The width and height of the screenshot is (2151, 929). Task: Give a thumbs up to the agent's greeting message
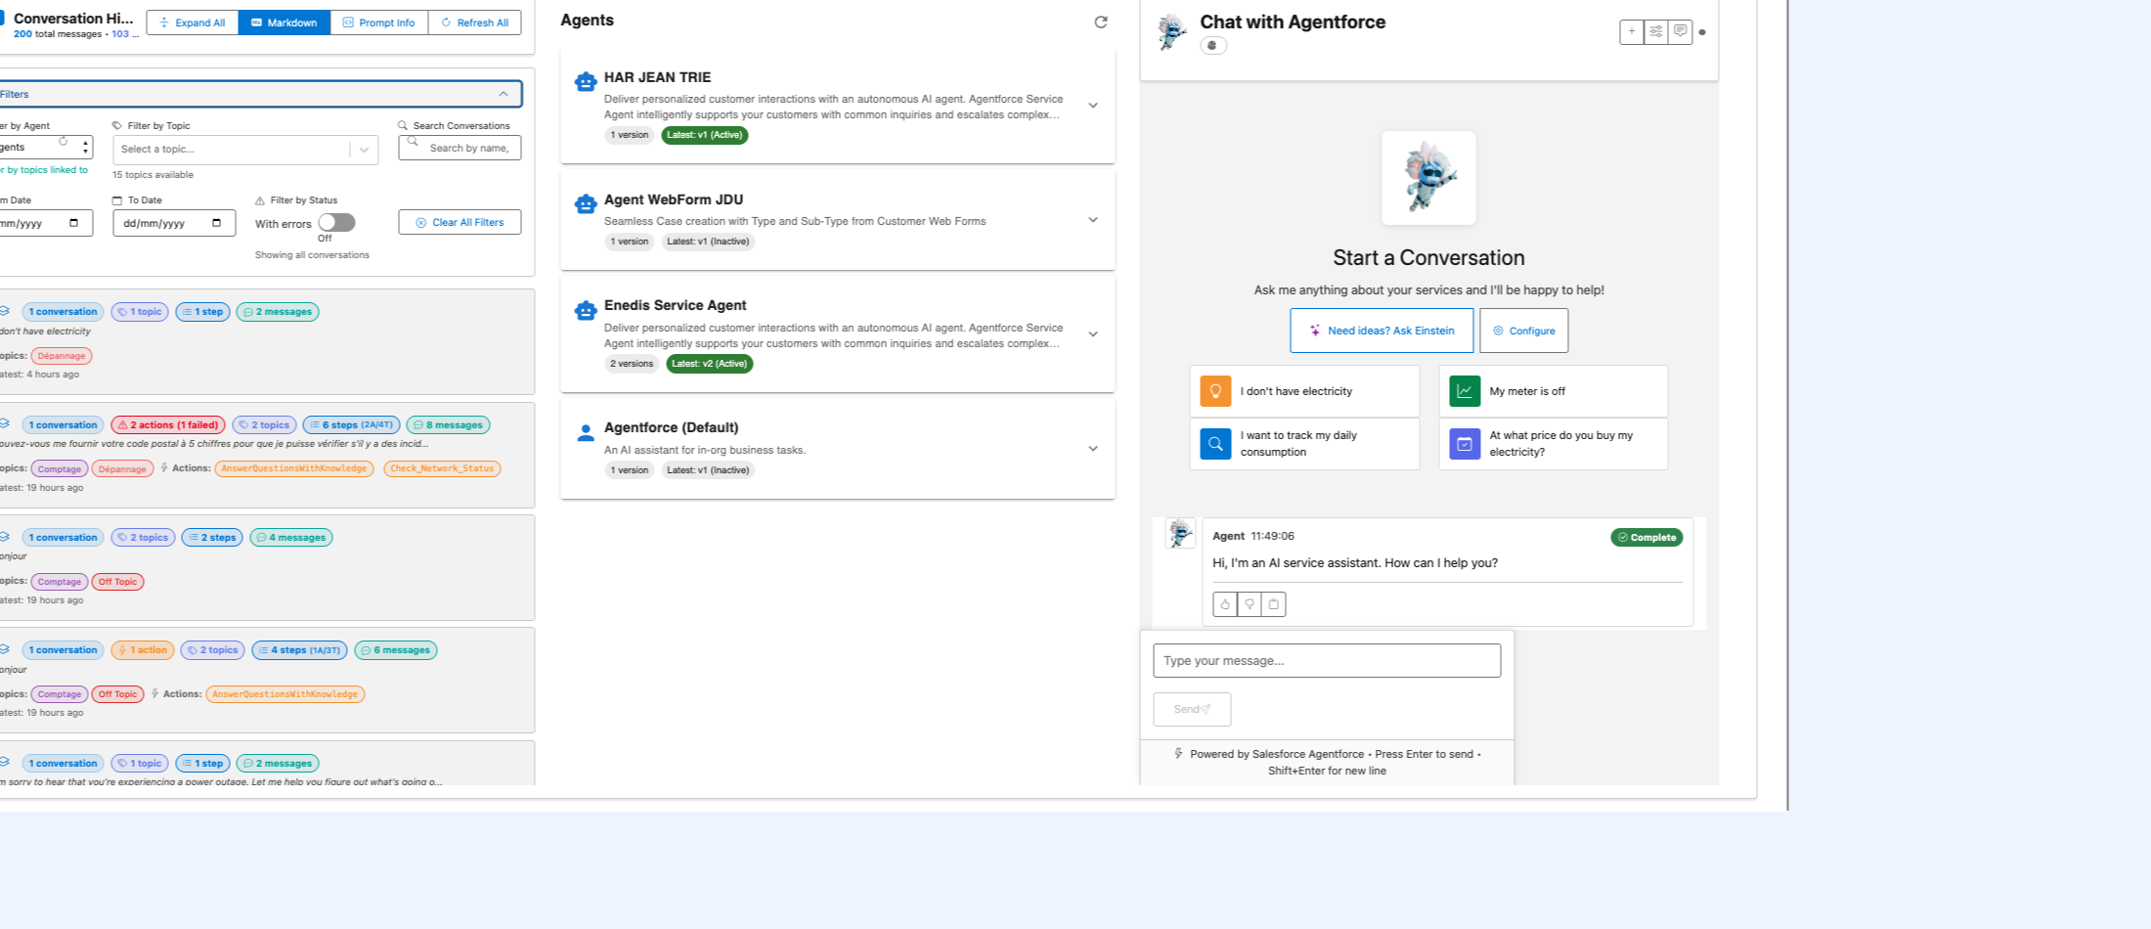(1224, 604)
